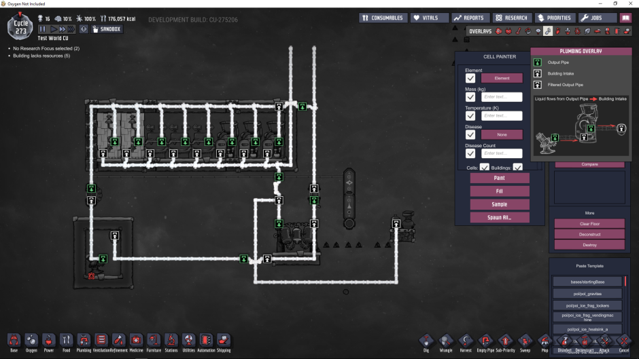Toggle the Sandbox mode button
The height and width of the screenshot is (359, 639).
107,29
